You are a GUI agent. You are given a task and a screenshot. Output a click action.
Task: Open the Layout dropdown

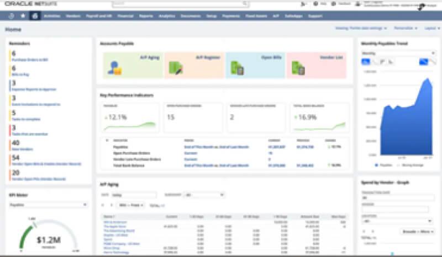point(432,28)
